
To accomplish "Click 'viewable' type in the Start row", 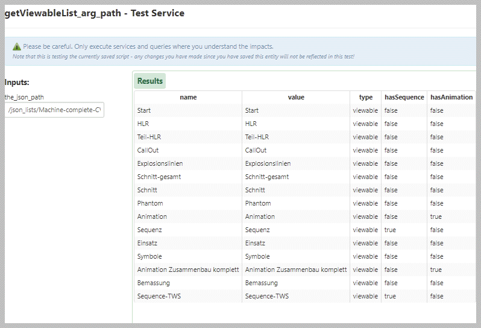I will [365, 110].
